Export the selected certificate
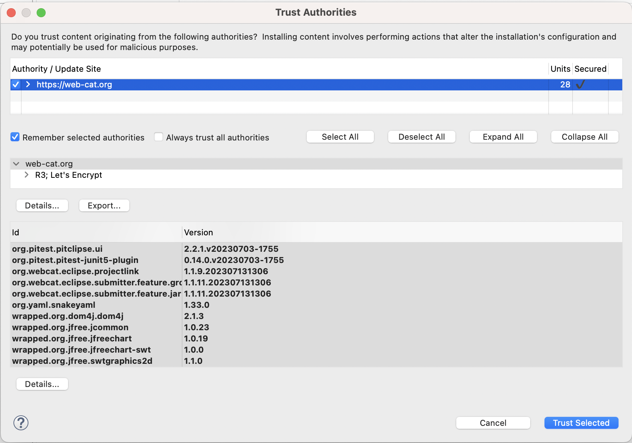Screen dimensions: 632x443 [x=104, y=205]
